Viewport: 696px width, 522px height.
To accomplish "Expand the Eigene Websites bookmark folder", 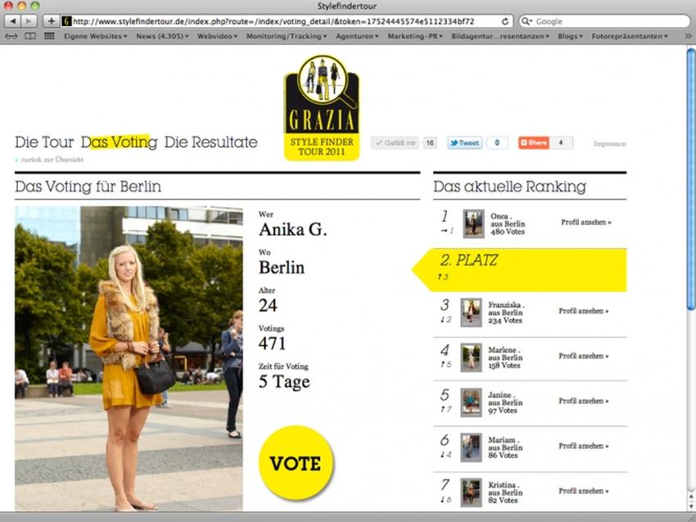I will [x=95, y=36].
